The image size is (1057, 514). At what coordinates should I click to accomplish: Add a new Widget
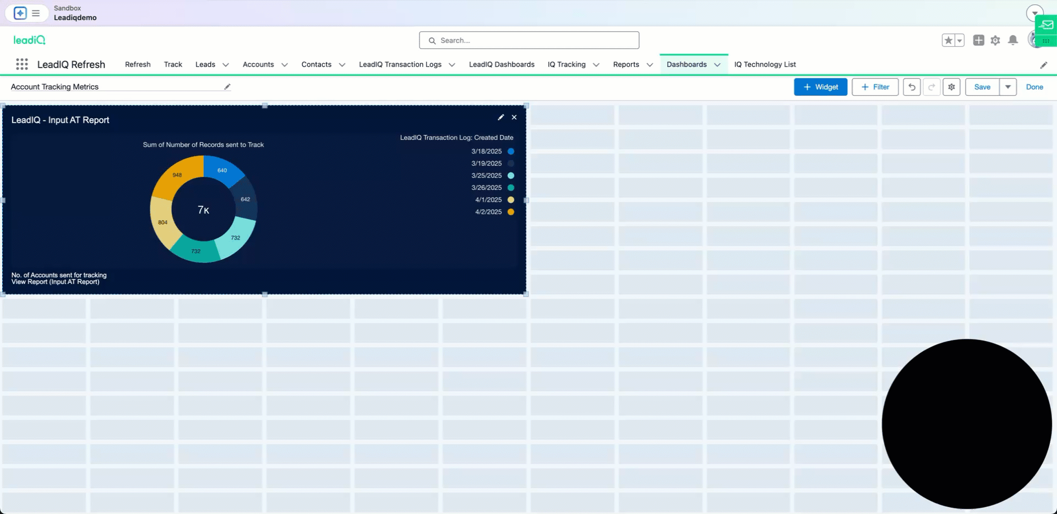pyautogui.click(x=820, y=87)
